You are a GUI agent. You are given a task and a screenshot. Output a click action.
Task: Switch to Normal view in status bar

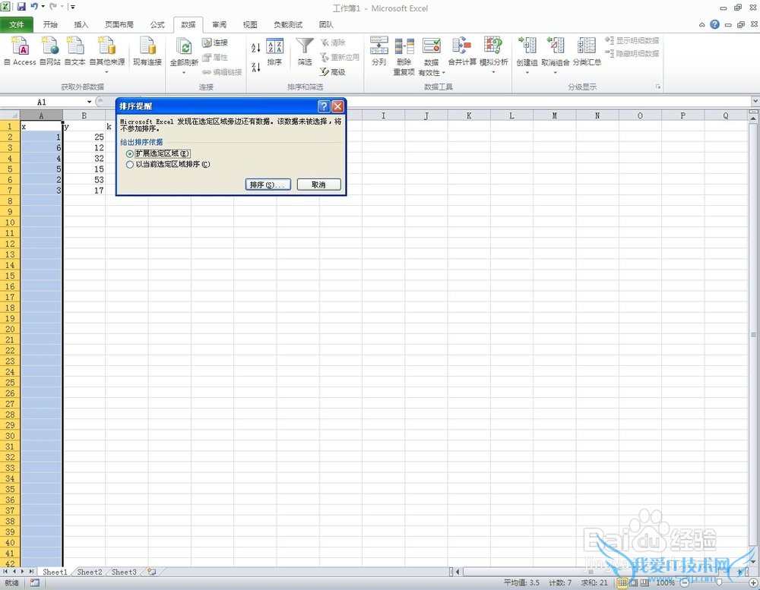tap(622, 582)
